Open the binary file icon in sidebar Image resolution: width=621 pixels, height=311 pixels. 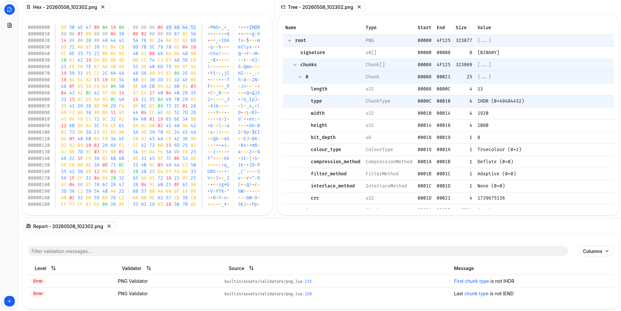(x=10, y=10)
